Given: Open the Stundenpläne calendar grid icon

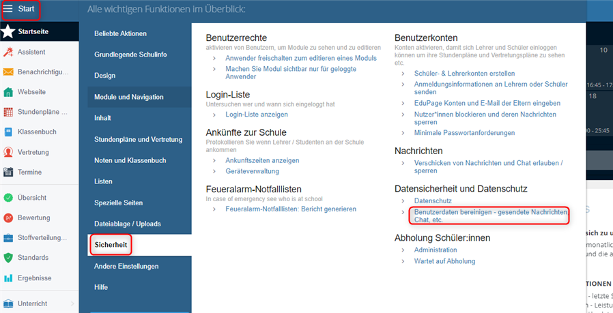Looking at the screenshot, I should click(8, 112).
